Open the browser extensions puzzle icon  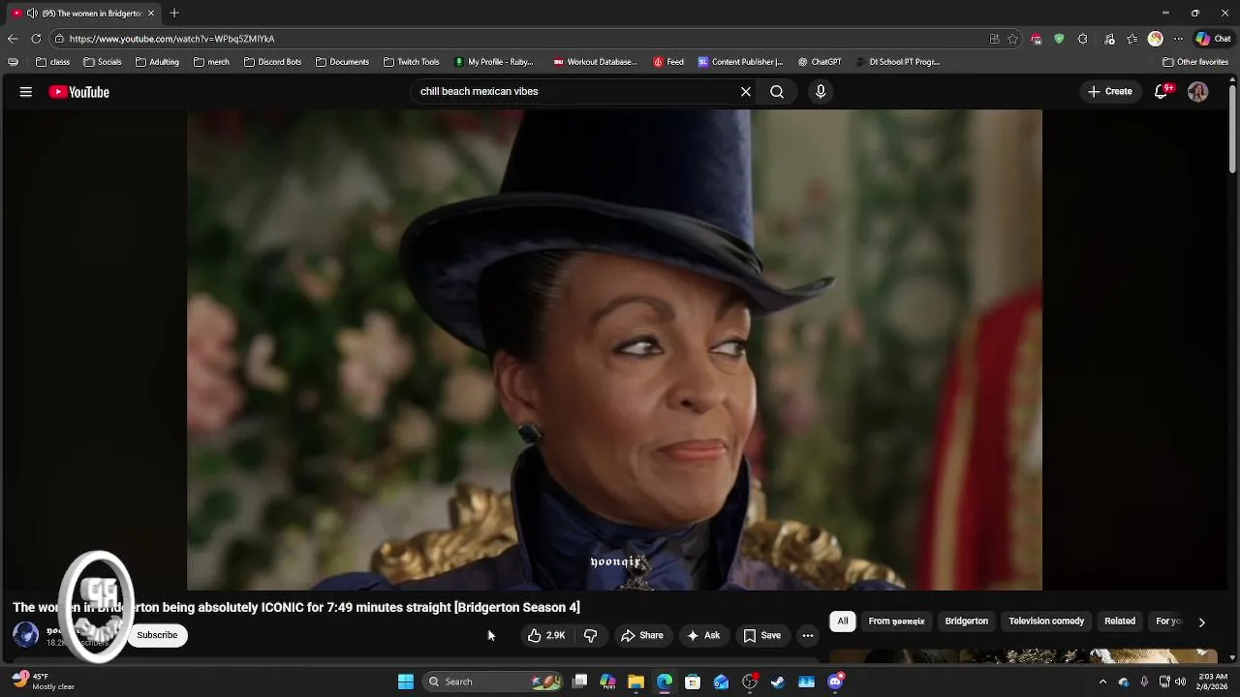click(x=1082, y=39)
